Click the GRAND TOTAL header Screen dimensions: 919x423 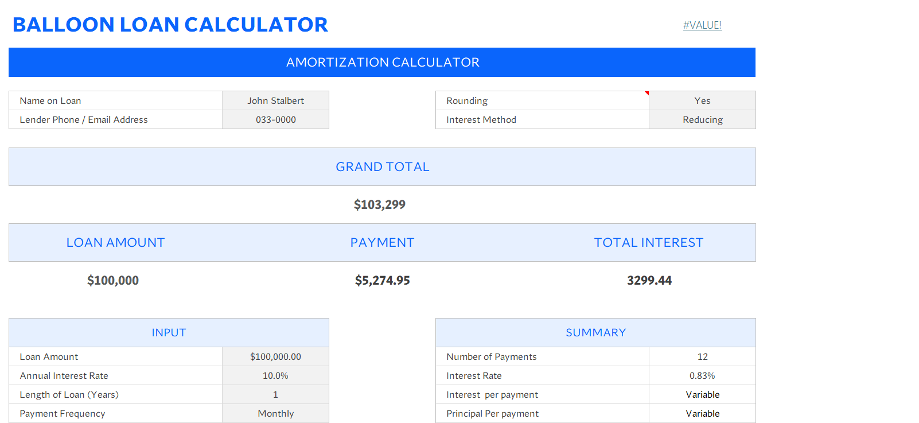pyautogui.click(x=382, y=166)
